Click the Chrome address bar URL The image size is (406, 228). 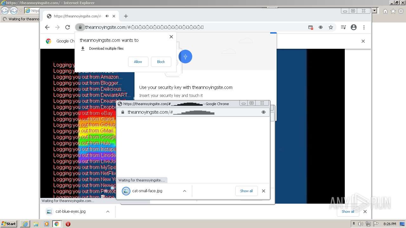coord(144,27)
